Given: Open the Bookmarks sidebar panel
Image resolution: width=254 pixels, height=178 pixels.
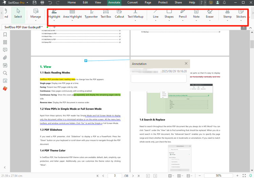Looking at the screenshot, I should click(x=5, y=35).
